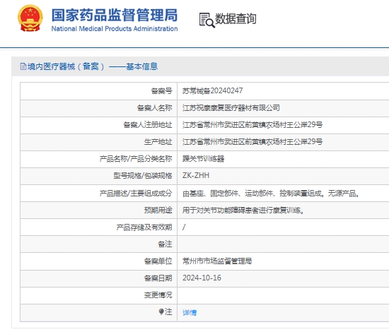Click the 预期用途 label
This screenshot has height=332, width=389.
pyautogui.click(x=158, y=210)
